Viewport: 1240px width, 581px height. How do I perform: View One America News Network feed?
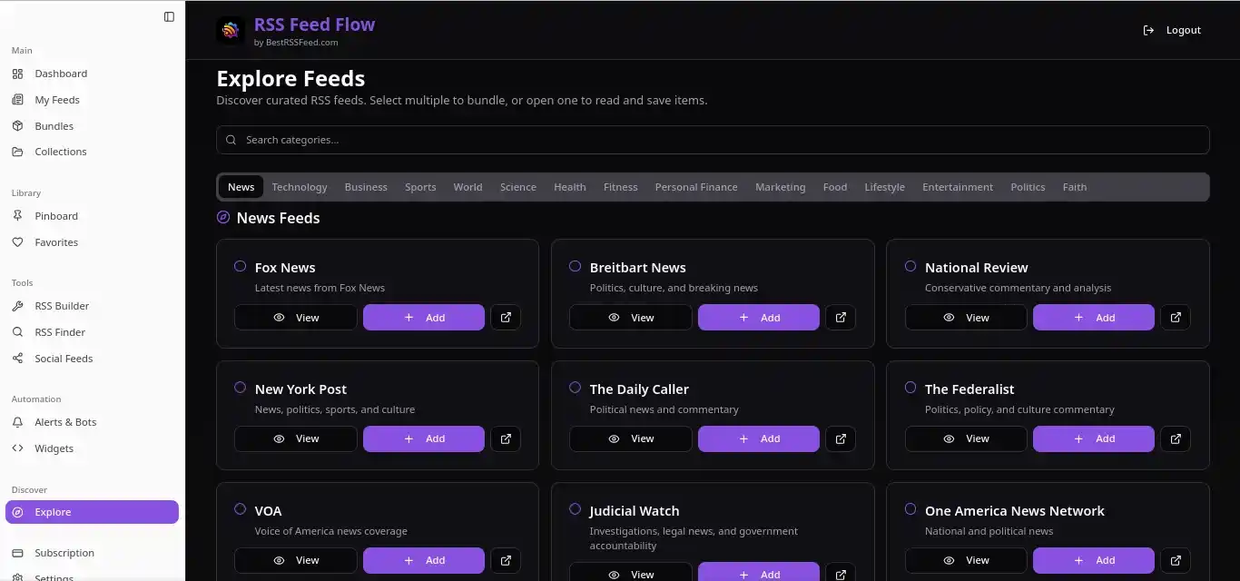coord(966,561)
